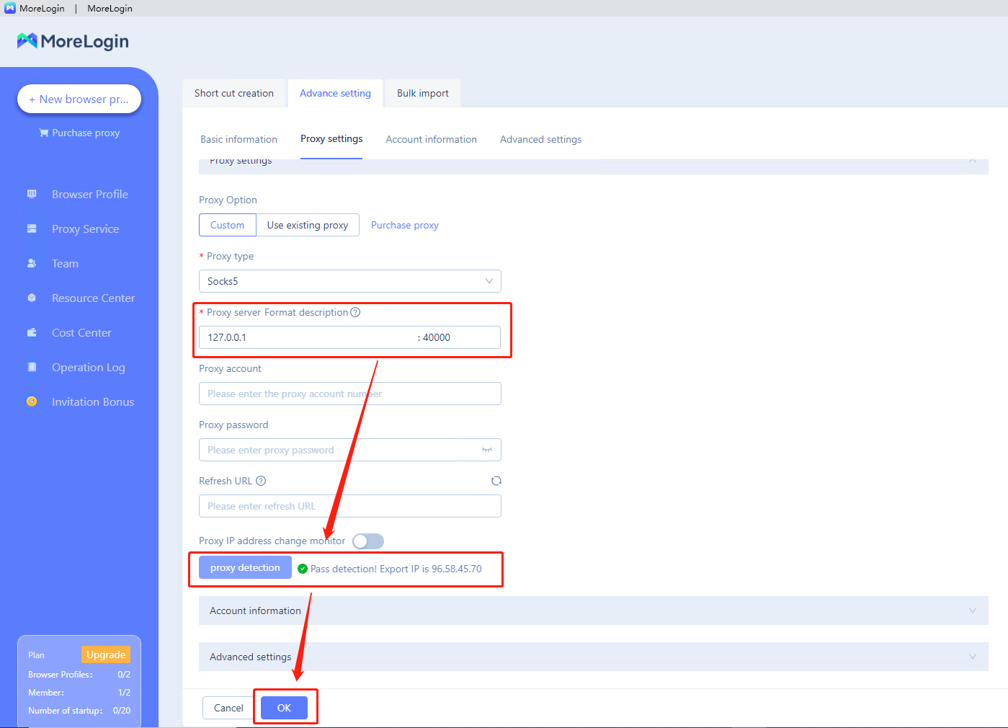
Task: Click the proxy detection button
Action: (245, 567)
